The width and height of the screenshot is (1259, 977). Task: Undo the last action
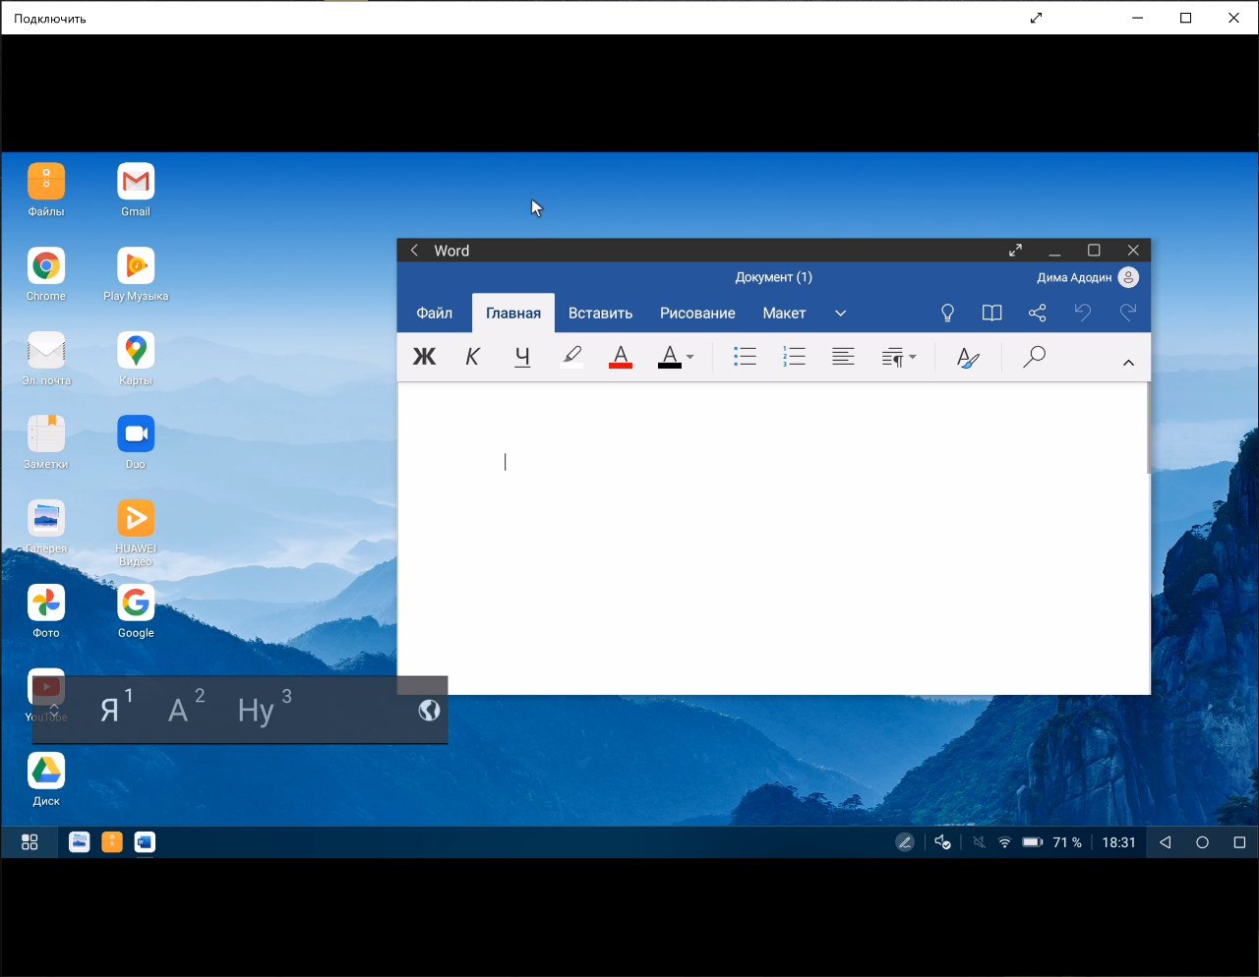(1082, 313)
